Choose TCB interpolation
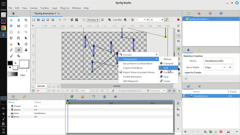This screenshot has height=135, width=240. [x=168, y=68]
